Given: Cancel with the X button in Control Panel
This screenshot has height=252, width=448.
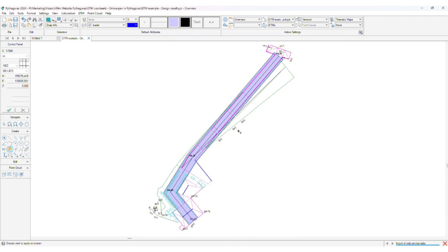Looking at the screenshot, I should pos(23,110).
